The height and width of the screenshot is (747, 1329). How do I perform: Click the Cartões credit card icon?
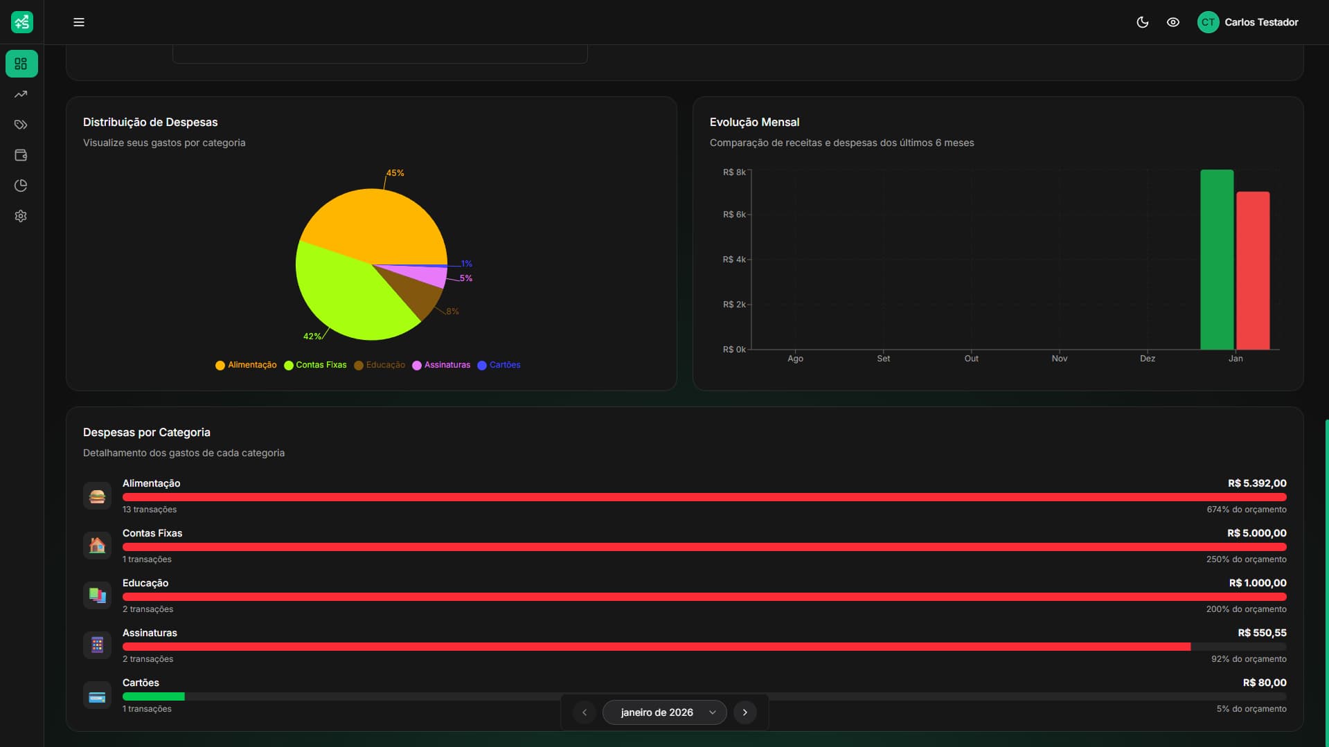click(x=97, y=695)
